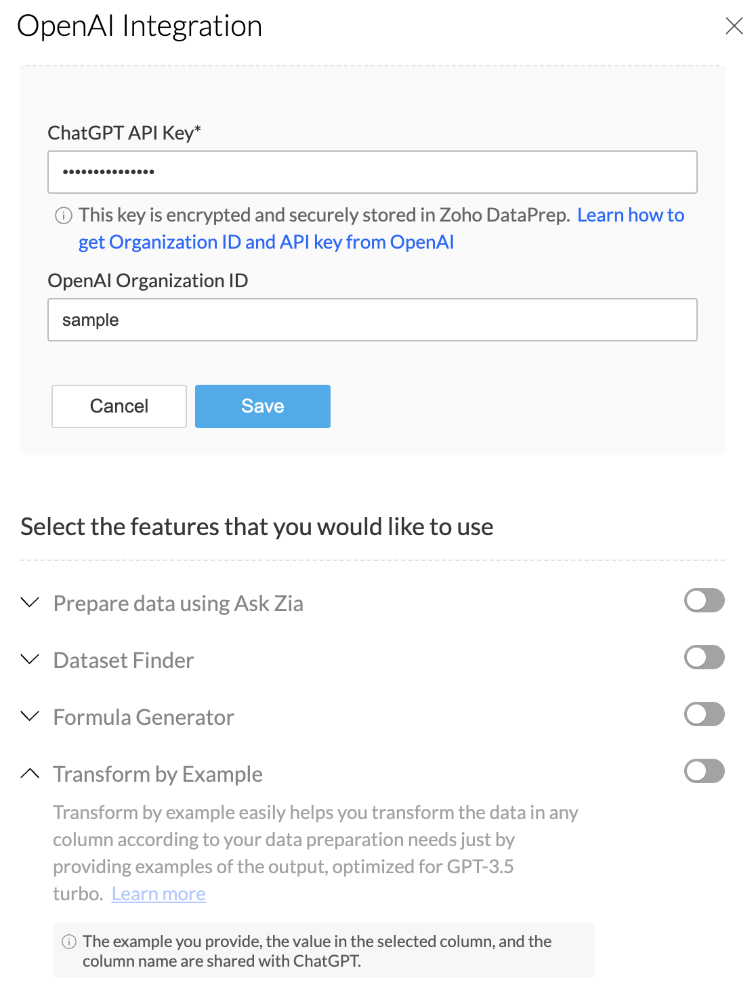Screen dimensions: 756x1008
Task: Click the Formula Generator feature title
Action: [144, 717]
